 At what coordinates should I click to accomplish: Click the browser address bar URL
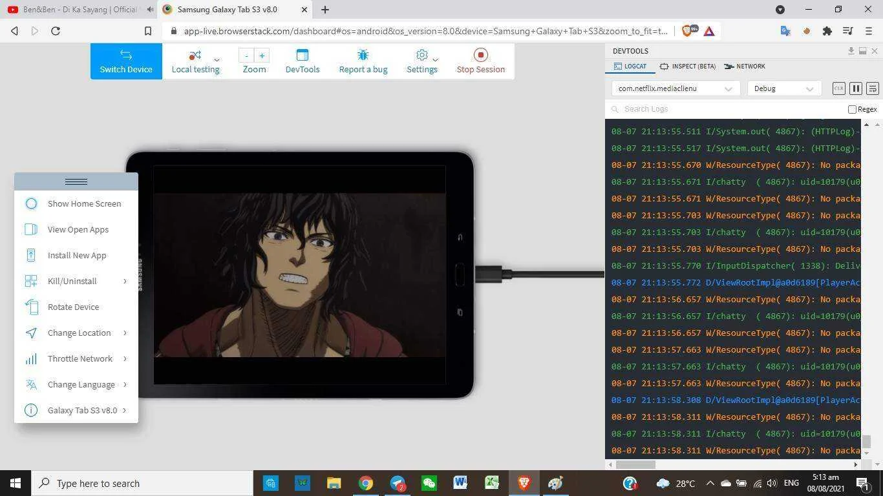(426, 31)
